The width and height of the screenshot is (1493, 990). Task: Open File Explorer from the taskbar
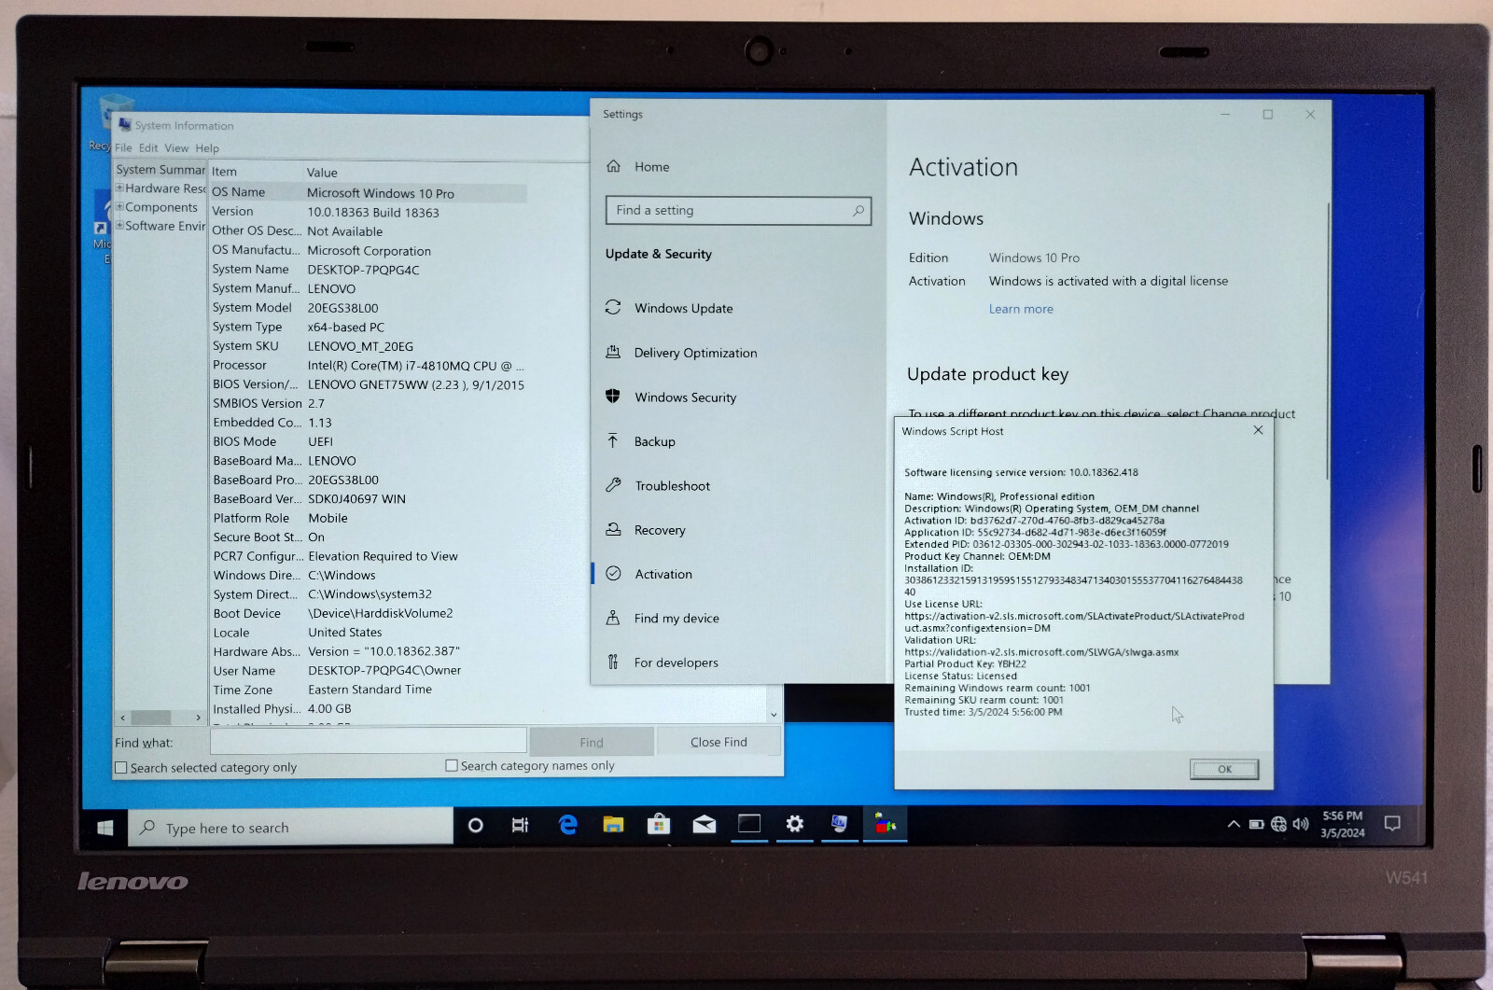pyautogui.click(x=612, y=824)
